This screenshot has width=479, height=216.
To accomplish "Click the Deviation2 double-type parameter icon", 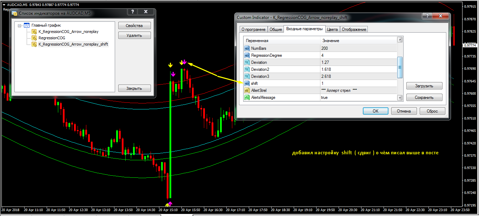I will [x=247, y=69].
